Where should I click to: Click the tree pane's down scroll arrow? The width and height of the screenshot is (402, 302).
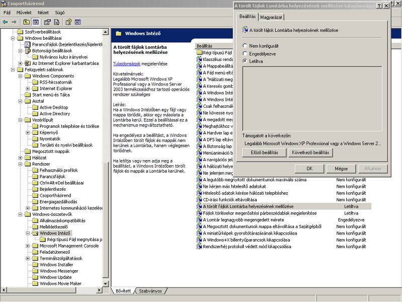(106, 283)
